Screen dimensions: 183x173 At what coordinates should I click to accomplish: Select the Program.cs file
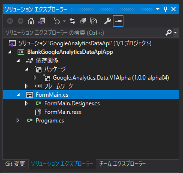[x=50, y=121]
